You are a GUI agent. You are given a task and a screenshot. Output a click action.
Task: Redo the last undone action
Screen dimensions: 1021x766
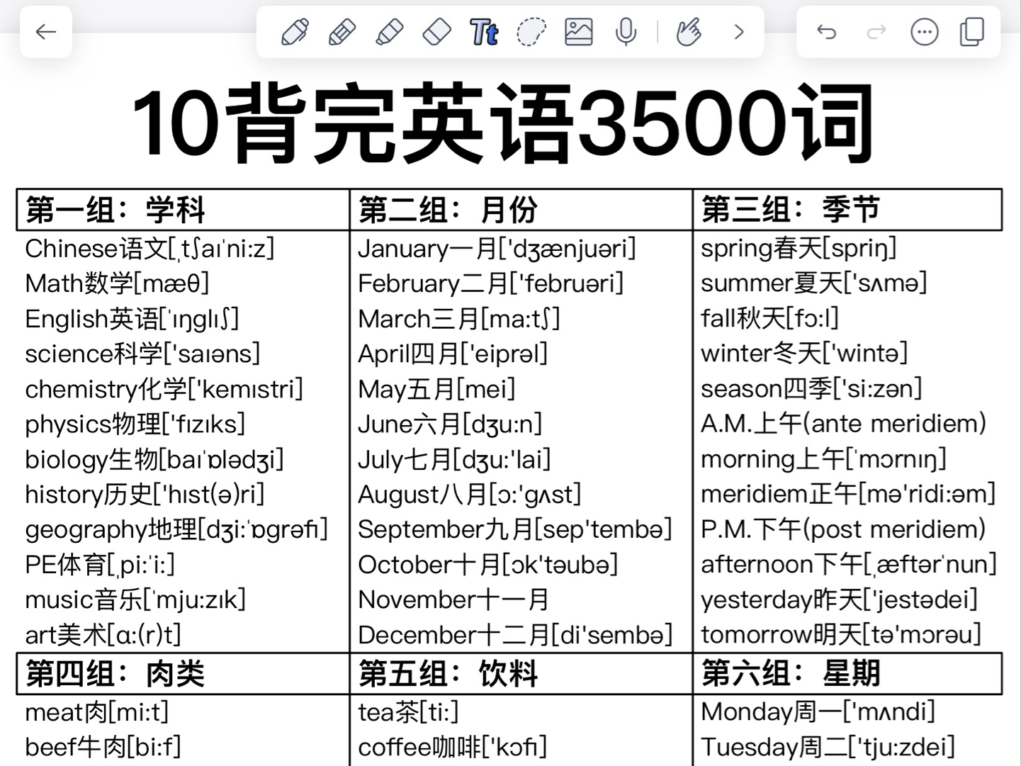coord(876,32)
